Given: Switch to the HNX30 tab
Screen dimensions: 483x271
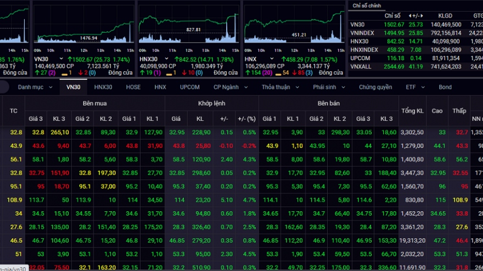Looking at the screenshot, I should pos(103,87).
